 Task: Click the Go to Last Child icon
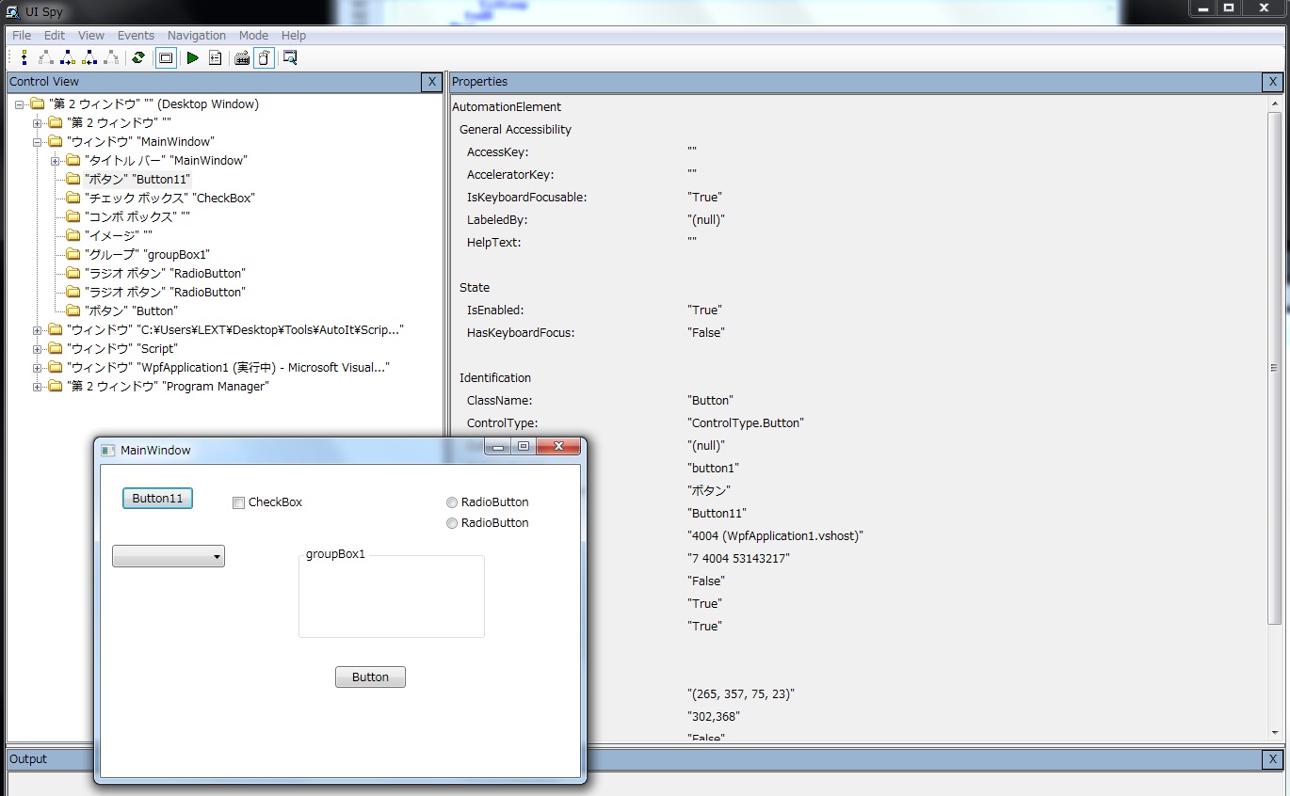coord(111,58)
